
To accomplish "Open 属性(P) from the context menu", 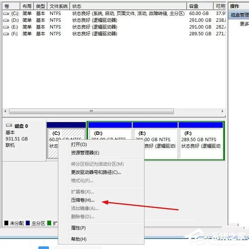I will coord(78,228).
